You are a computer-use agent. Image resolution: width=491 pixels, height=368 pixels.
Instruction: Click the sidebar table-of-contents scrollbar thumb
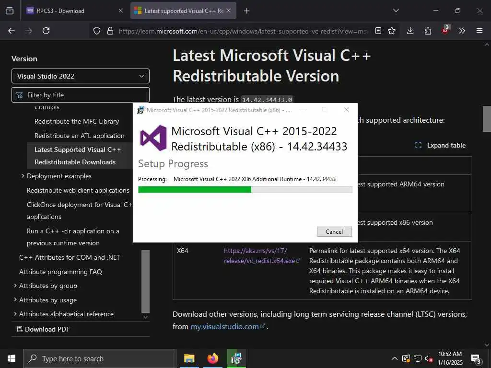point(145,281)
